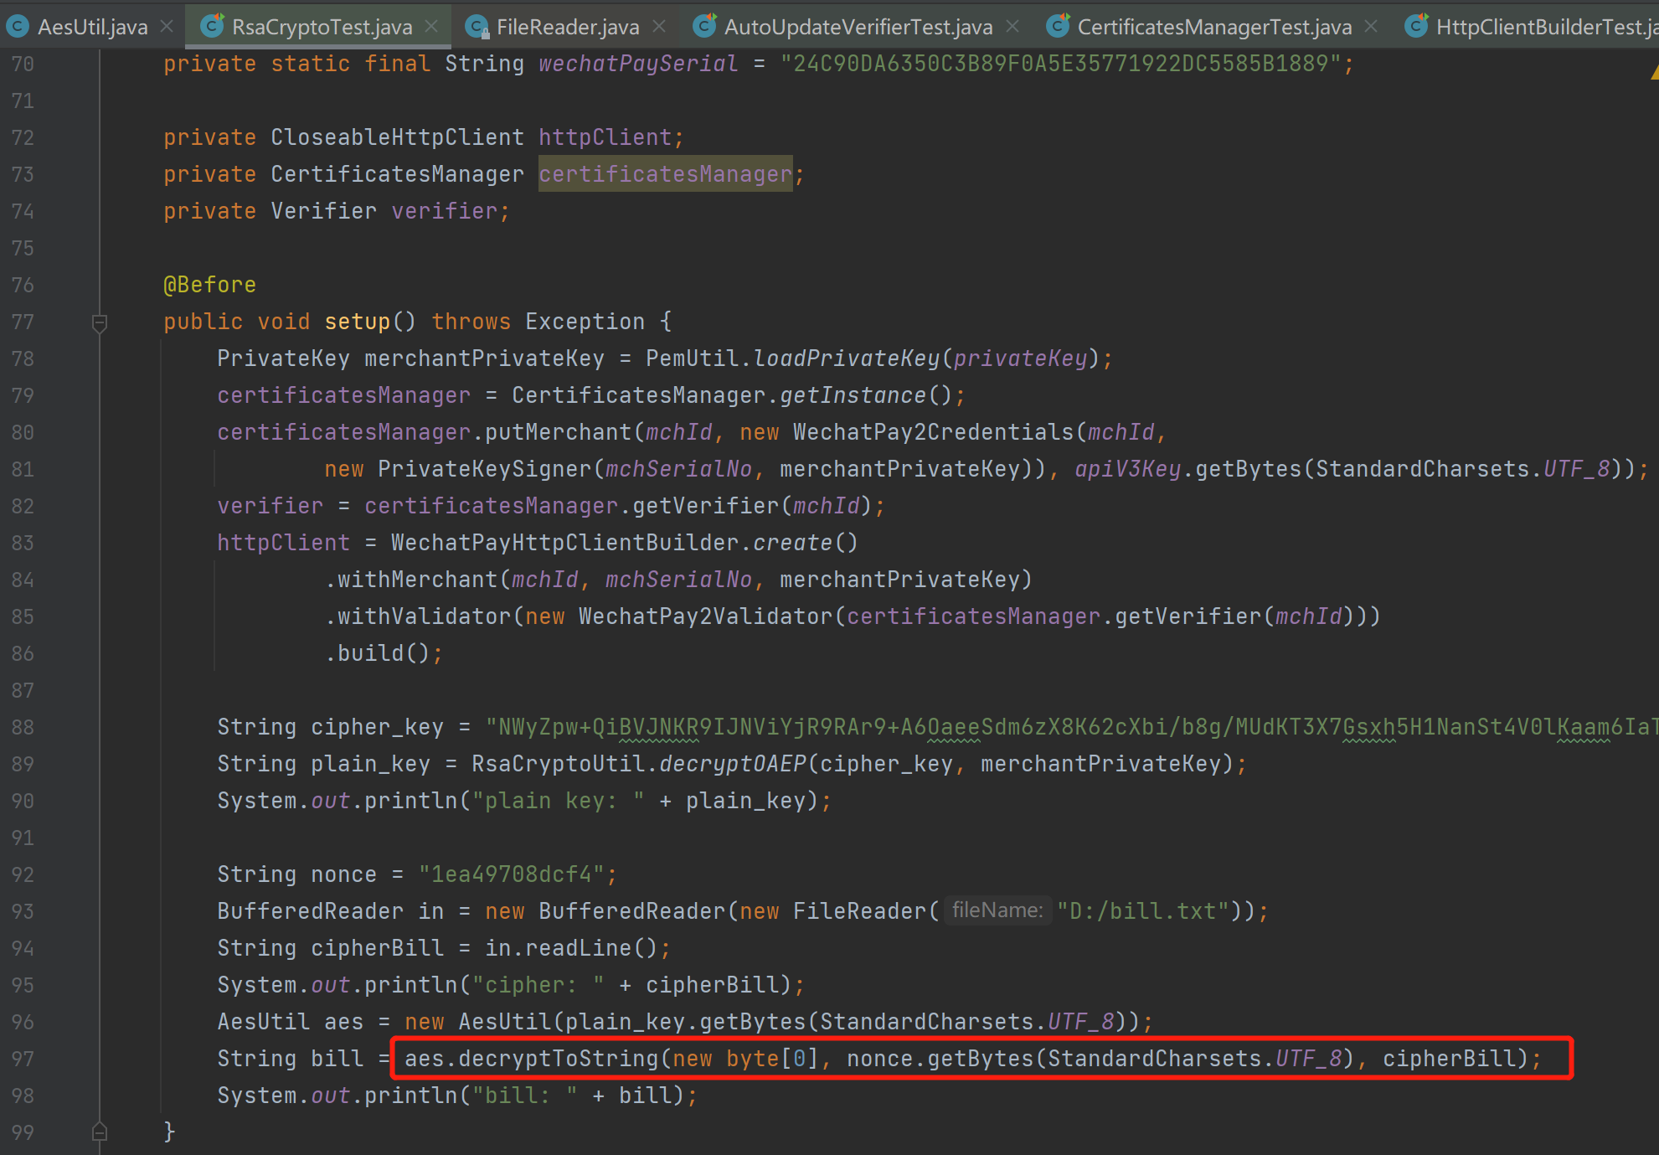Click the HttpClientBuilderTest.java test class icon
Viewport: 1659px width, 1155px height.
coord(1416,27)
